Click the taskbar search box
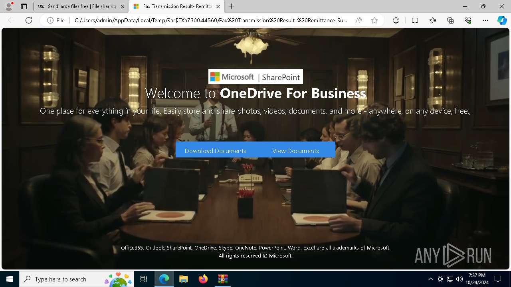 pos(77,279)
